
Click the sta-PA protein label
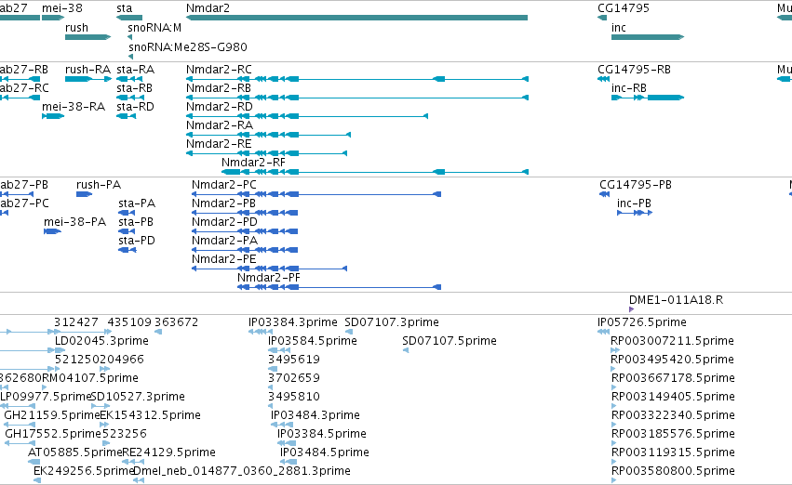coord(137,203)
